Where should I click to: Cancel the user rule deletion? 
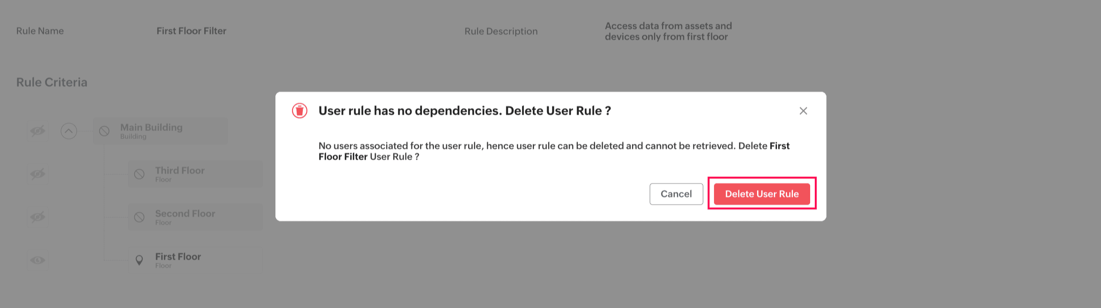click(676, 194)
